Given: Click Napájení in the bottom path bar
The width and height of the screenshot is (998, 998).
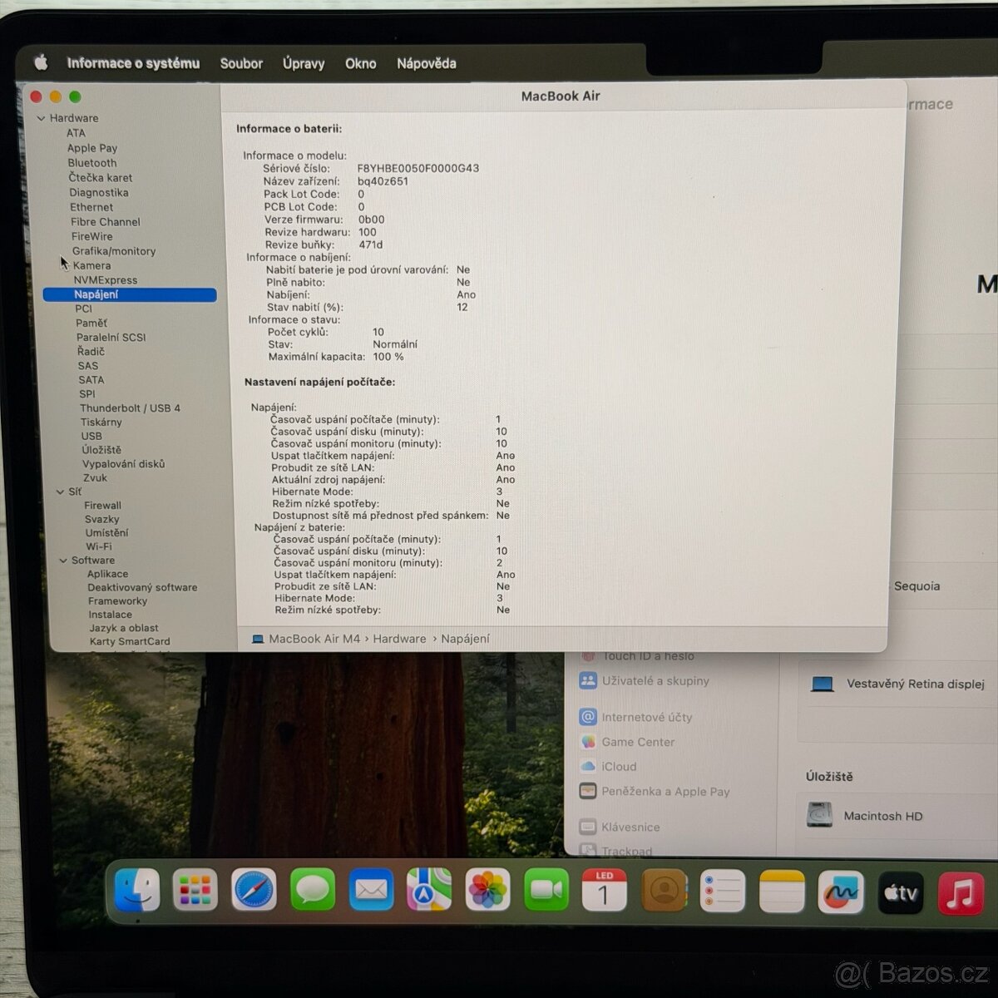Looking at the screenshot, I should [x=466, y=639].
